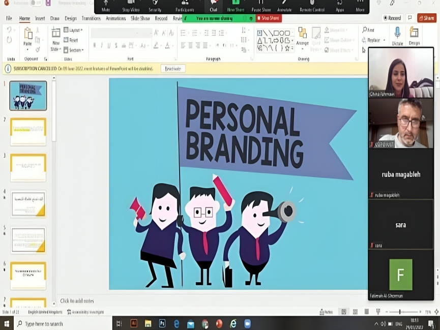
Task: Open the Zoom Chat panel
Action: (213, 6)
